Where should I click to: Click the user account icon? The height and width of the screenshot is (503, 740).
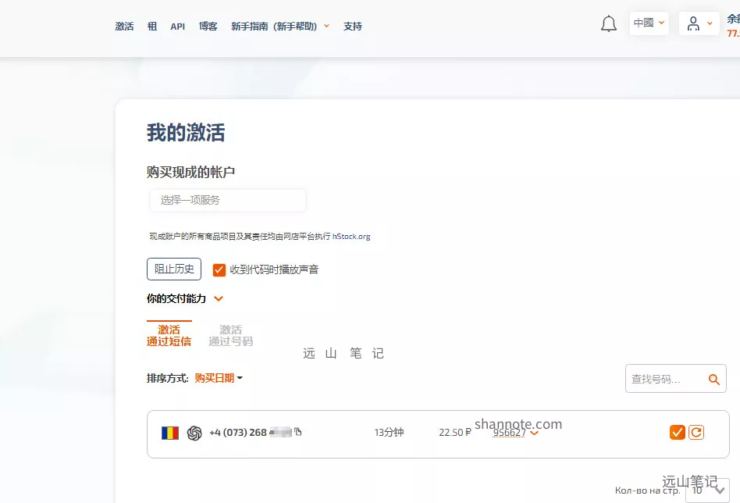693,24
